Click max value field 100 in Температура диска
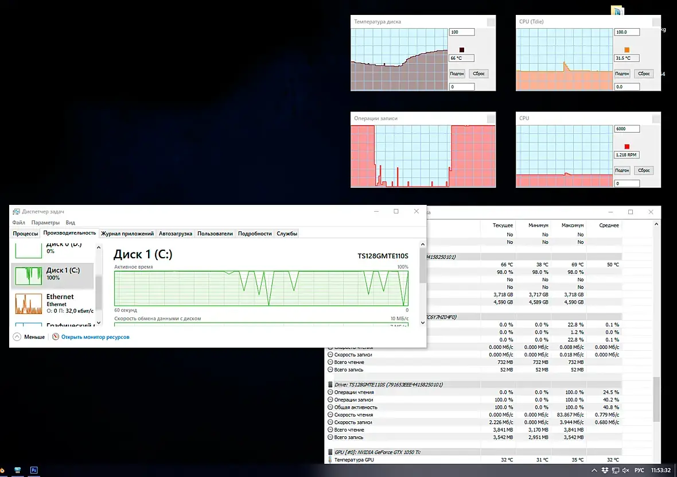This screenshot has height=477, width=677. 461,32
